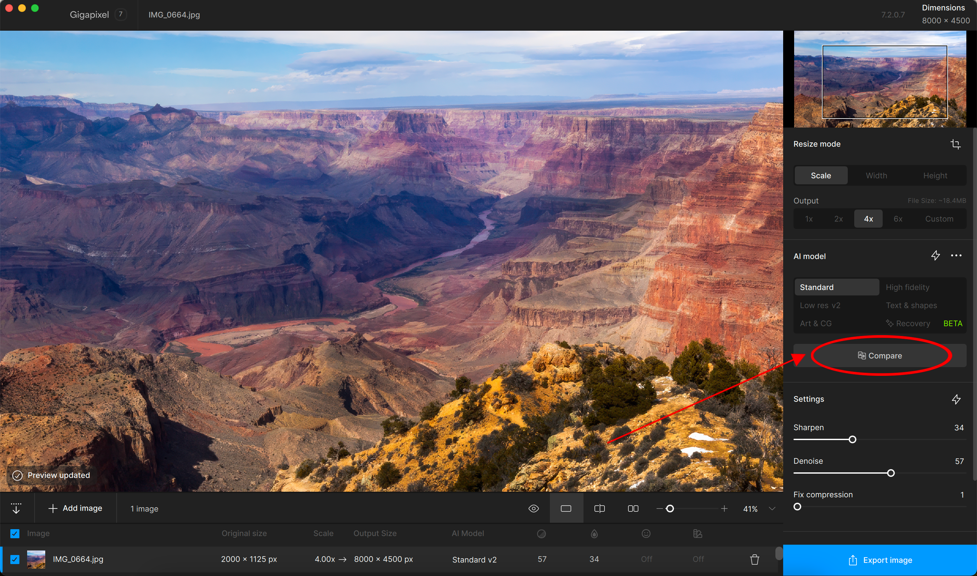Click the sharpen droplet column icon
This screenshot has height=576, width=977.
coord(594,534)
